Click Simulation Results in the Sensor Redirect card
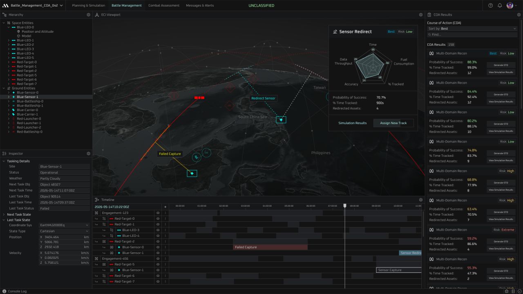 353,123
